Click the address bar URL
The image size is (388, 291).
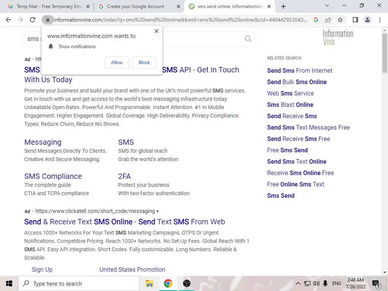[x=180, y=20]
